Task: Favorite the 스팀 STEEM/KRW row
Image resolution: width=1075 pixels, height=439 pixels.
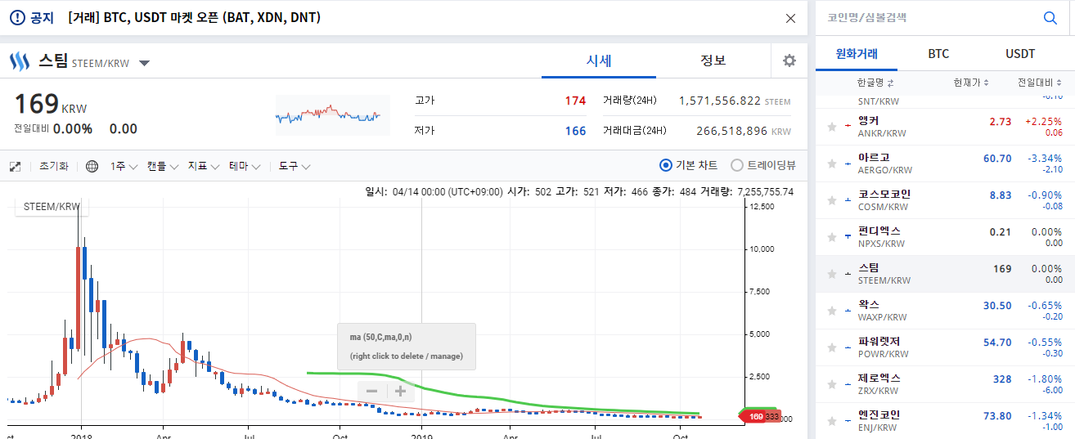Action: coord(832,274)
